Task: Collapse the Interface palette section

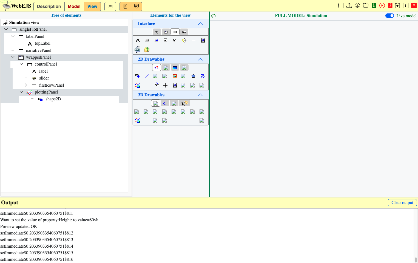Action: click(200, 24)
